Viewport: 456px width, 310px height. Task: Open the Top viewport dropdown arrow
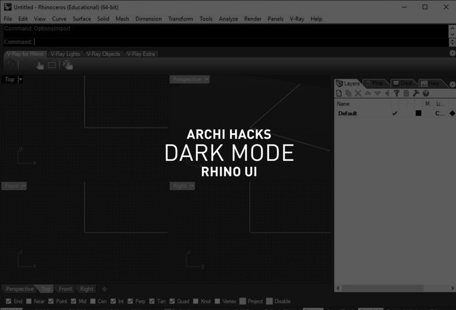click(20, 79)
